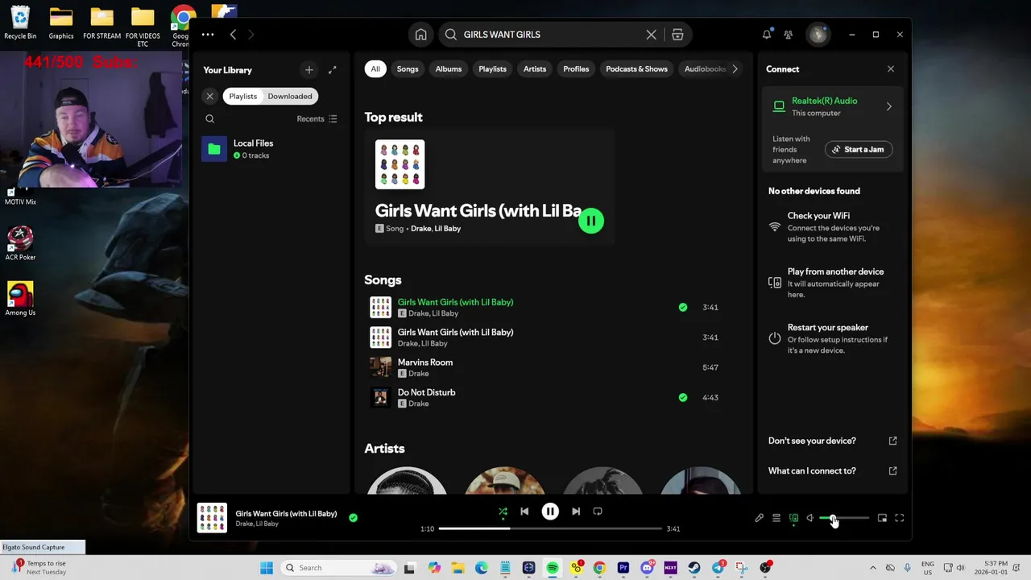Open the Don't see your device? link
Screen dimensions: 1031x580
pos(833,441)
